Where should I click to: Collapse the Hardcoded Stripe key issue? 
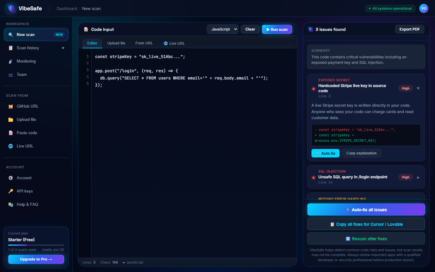pos(418,89)
